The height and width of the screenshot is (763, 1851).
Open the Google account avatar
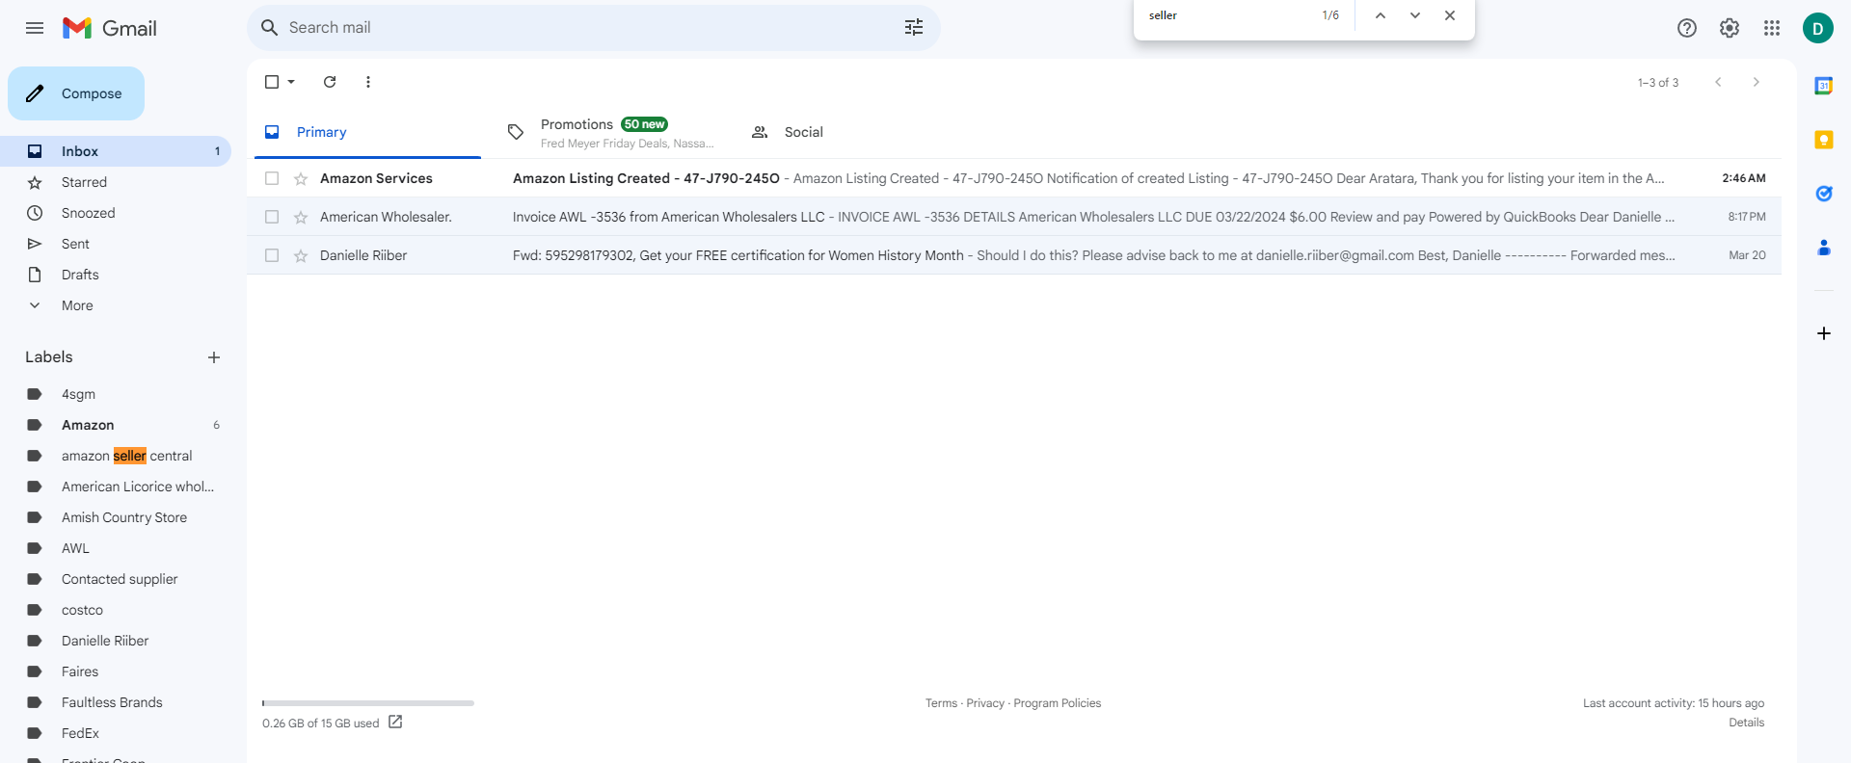[x=1818, y=28]
